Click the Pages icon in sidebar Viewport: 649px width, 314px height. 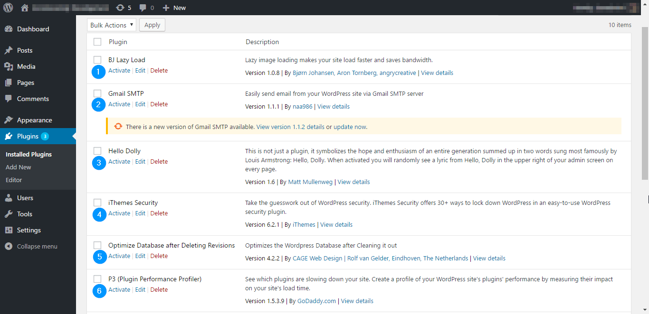pyautogui.click(x=9, y=83)
